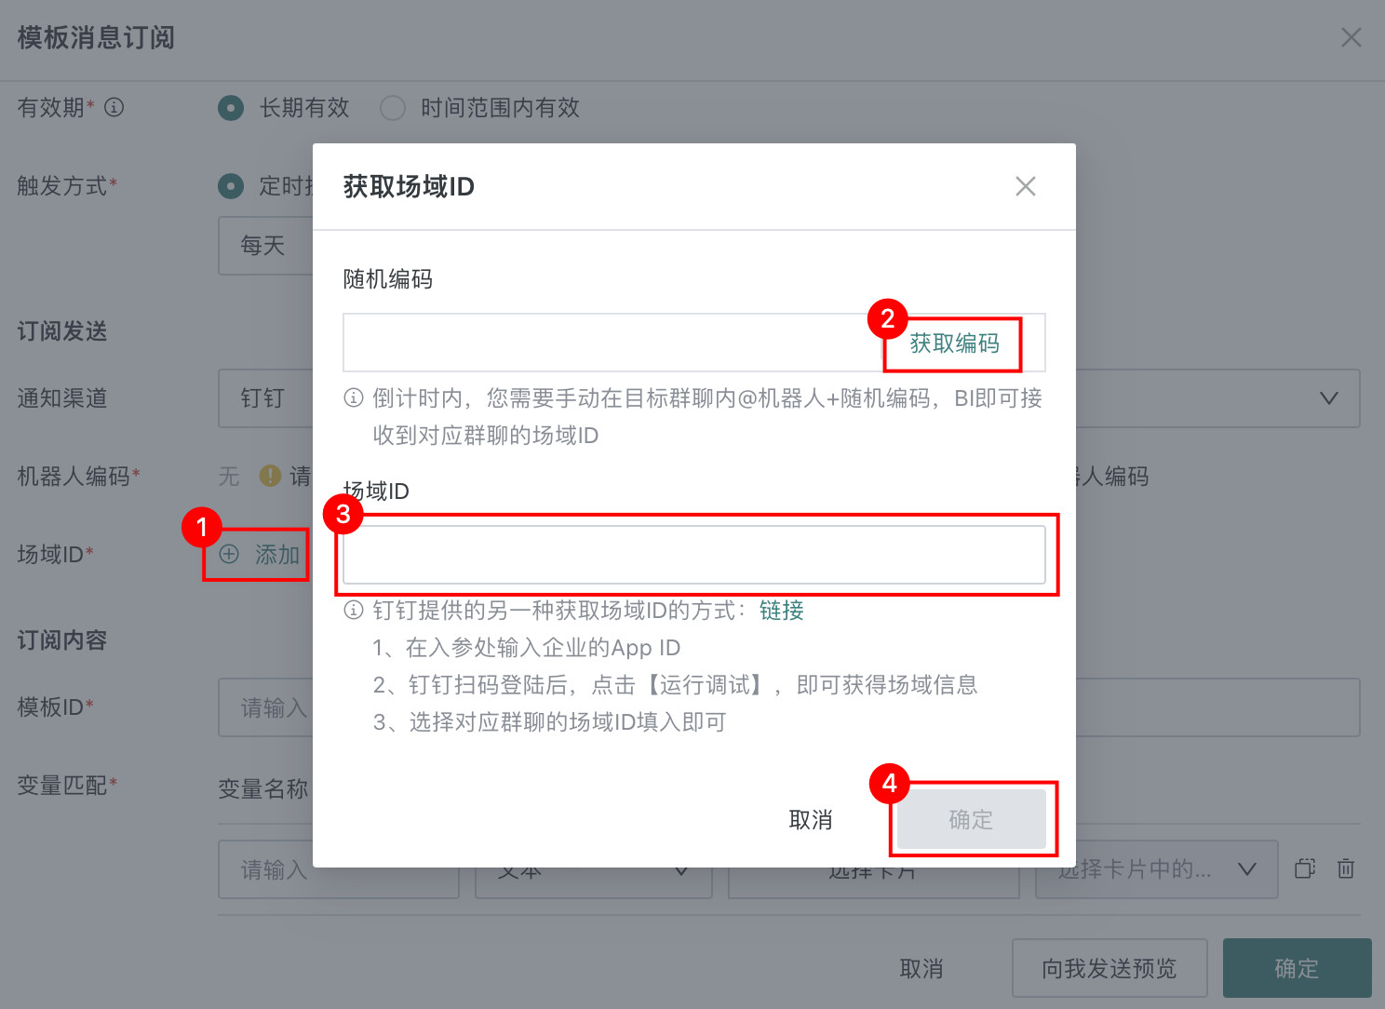Click 向我发送预览 button
The image size is (1385, 1009).
[x=1109, y=968]
